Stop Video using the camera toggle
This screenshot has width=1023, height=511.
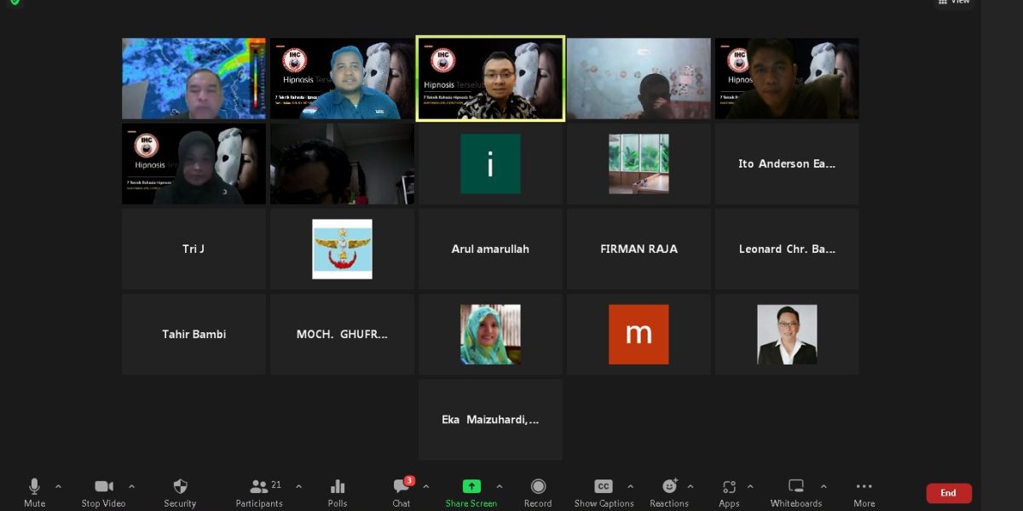(103, 487)
